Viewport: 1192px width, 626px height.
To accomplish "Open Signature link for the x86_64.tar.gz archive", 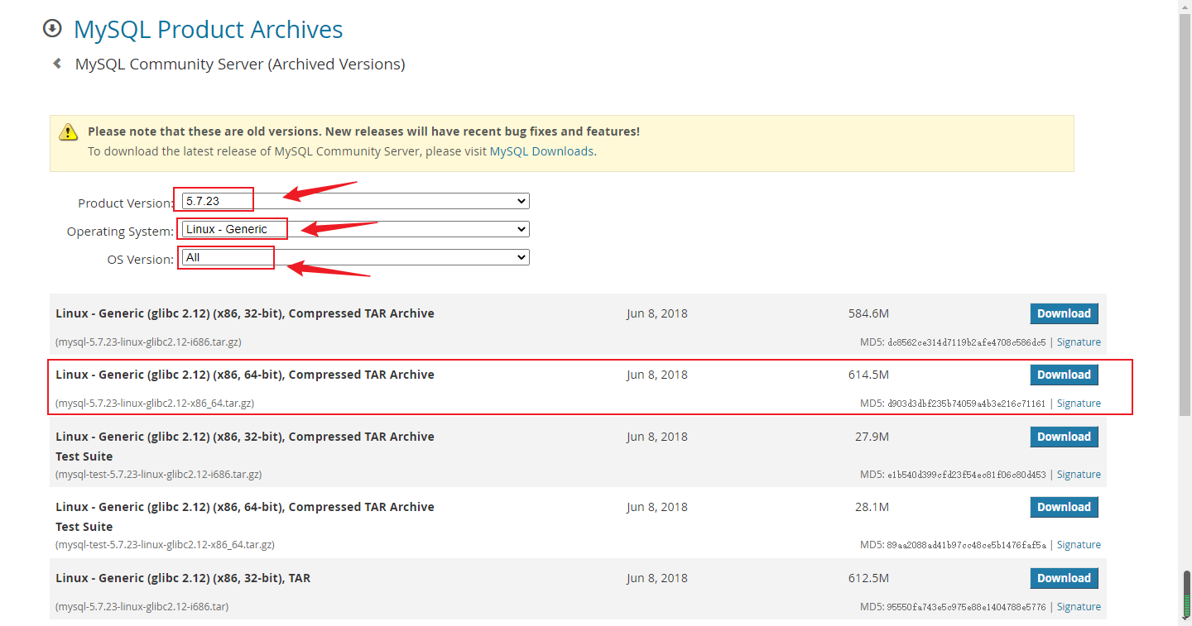I will [1079, 404].
